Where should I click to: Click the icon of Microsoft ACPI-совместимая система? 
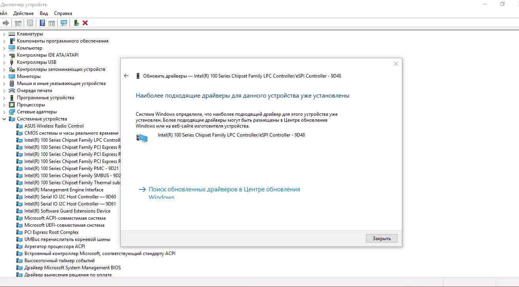(19, 218)
